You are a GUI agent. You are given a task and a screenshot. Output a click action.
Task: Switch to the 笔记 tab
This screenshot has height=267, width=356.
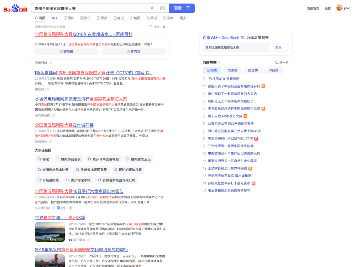[119, 18]
